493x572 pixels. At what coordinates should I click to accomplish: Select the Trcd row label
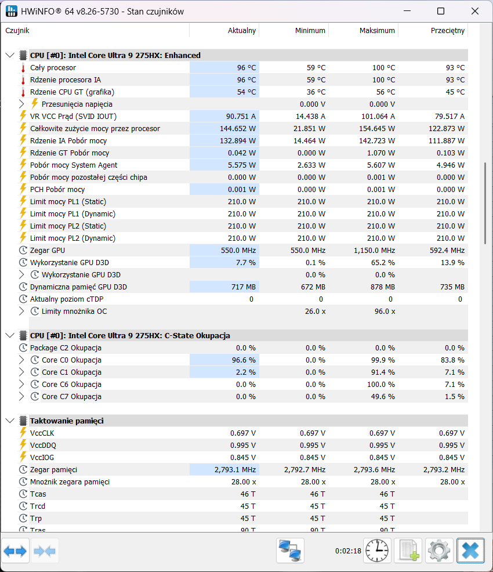tap(38, 506)
